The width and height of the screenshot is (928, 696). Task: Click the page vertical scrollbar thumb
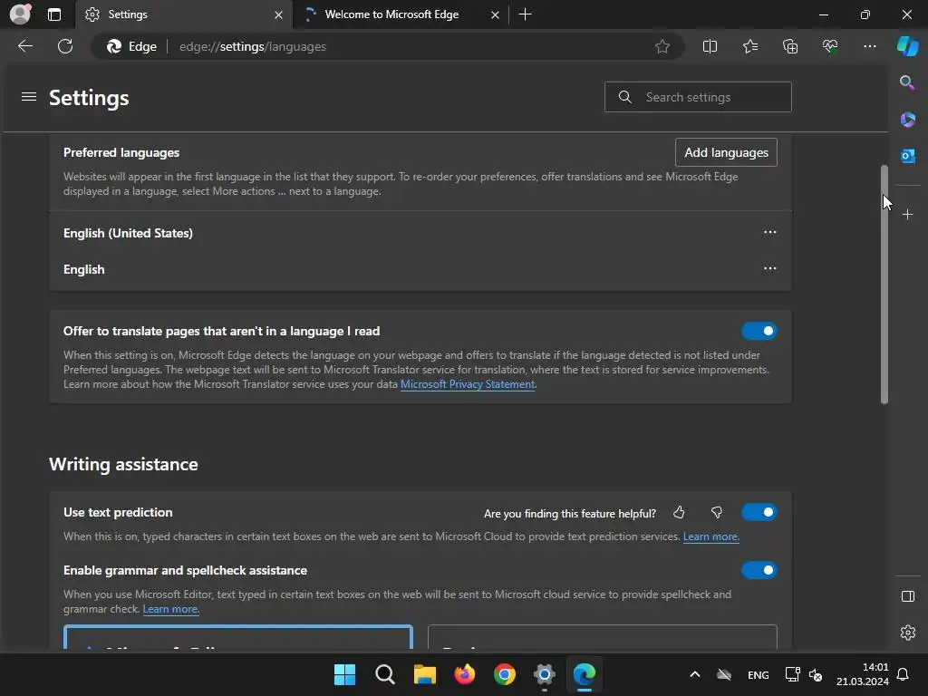point(884,284)
